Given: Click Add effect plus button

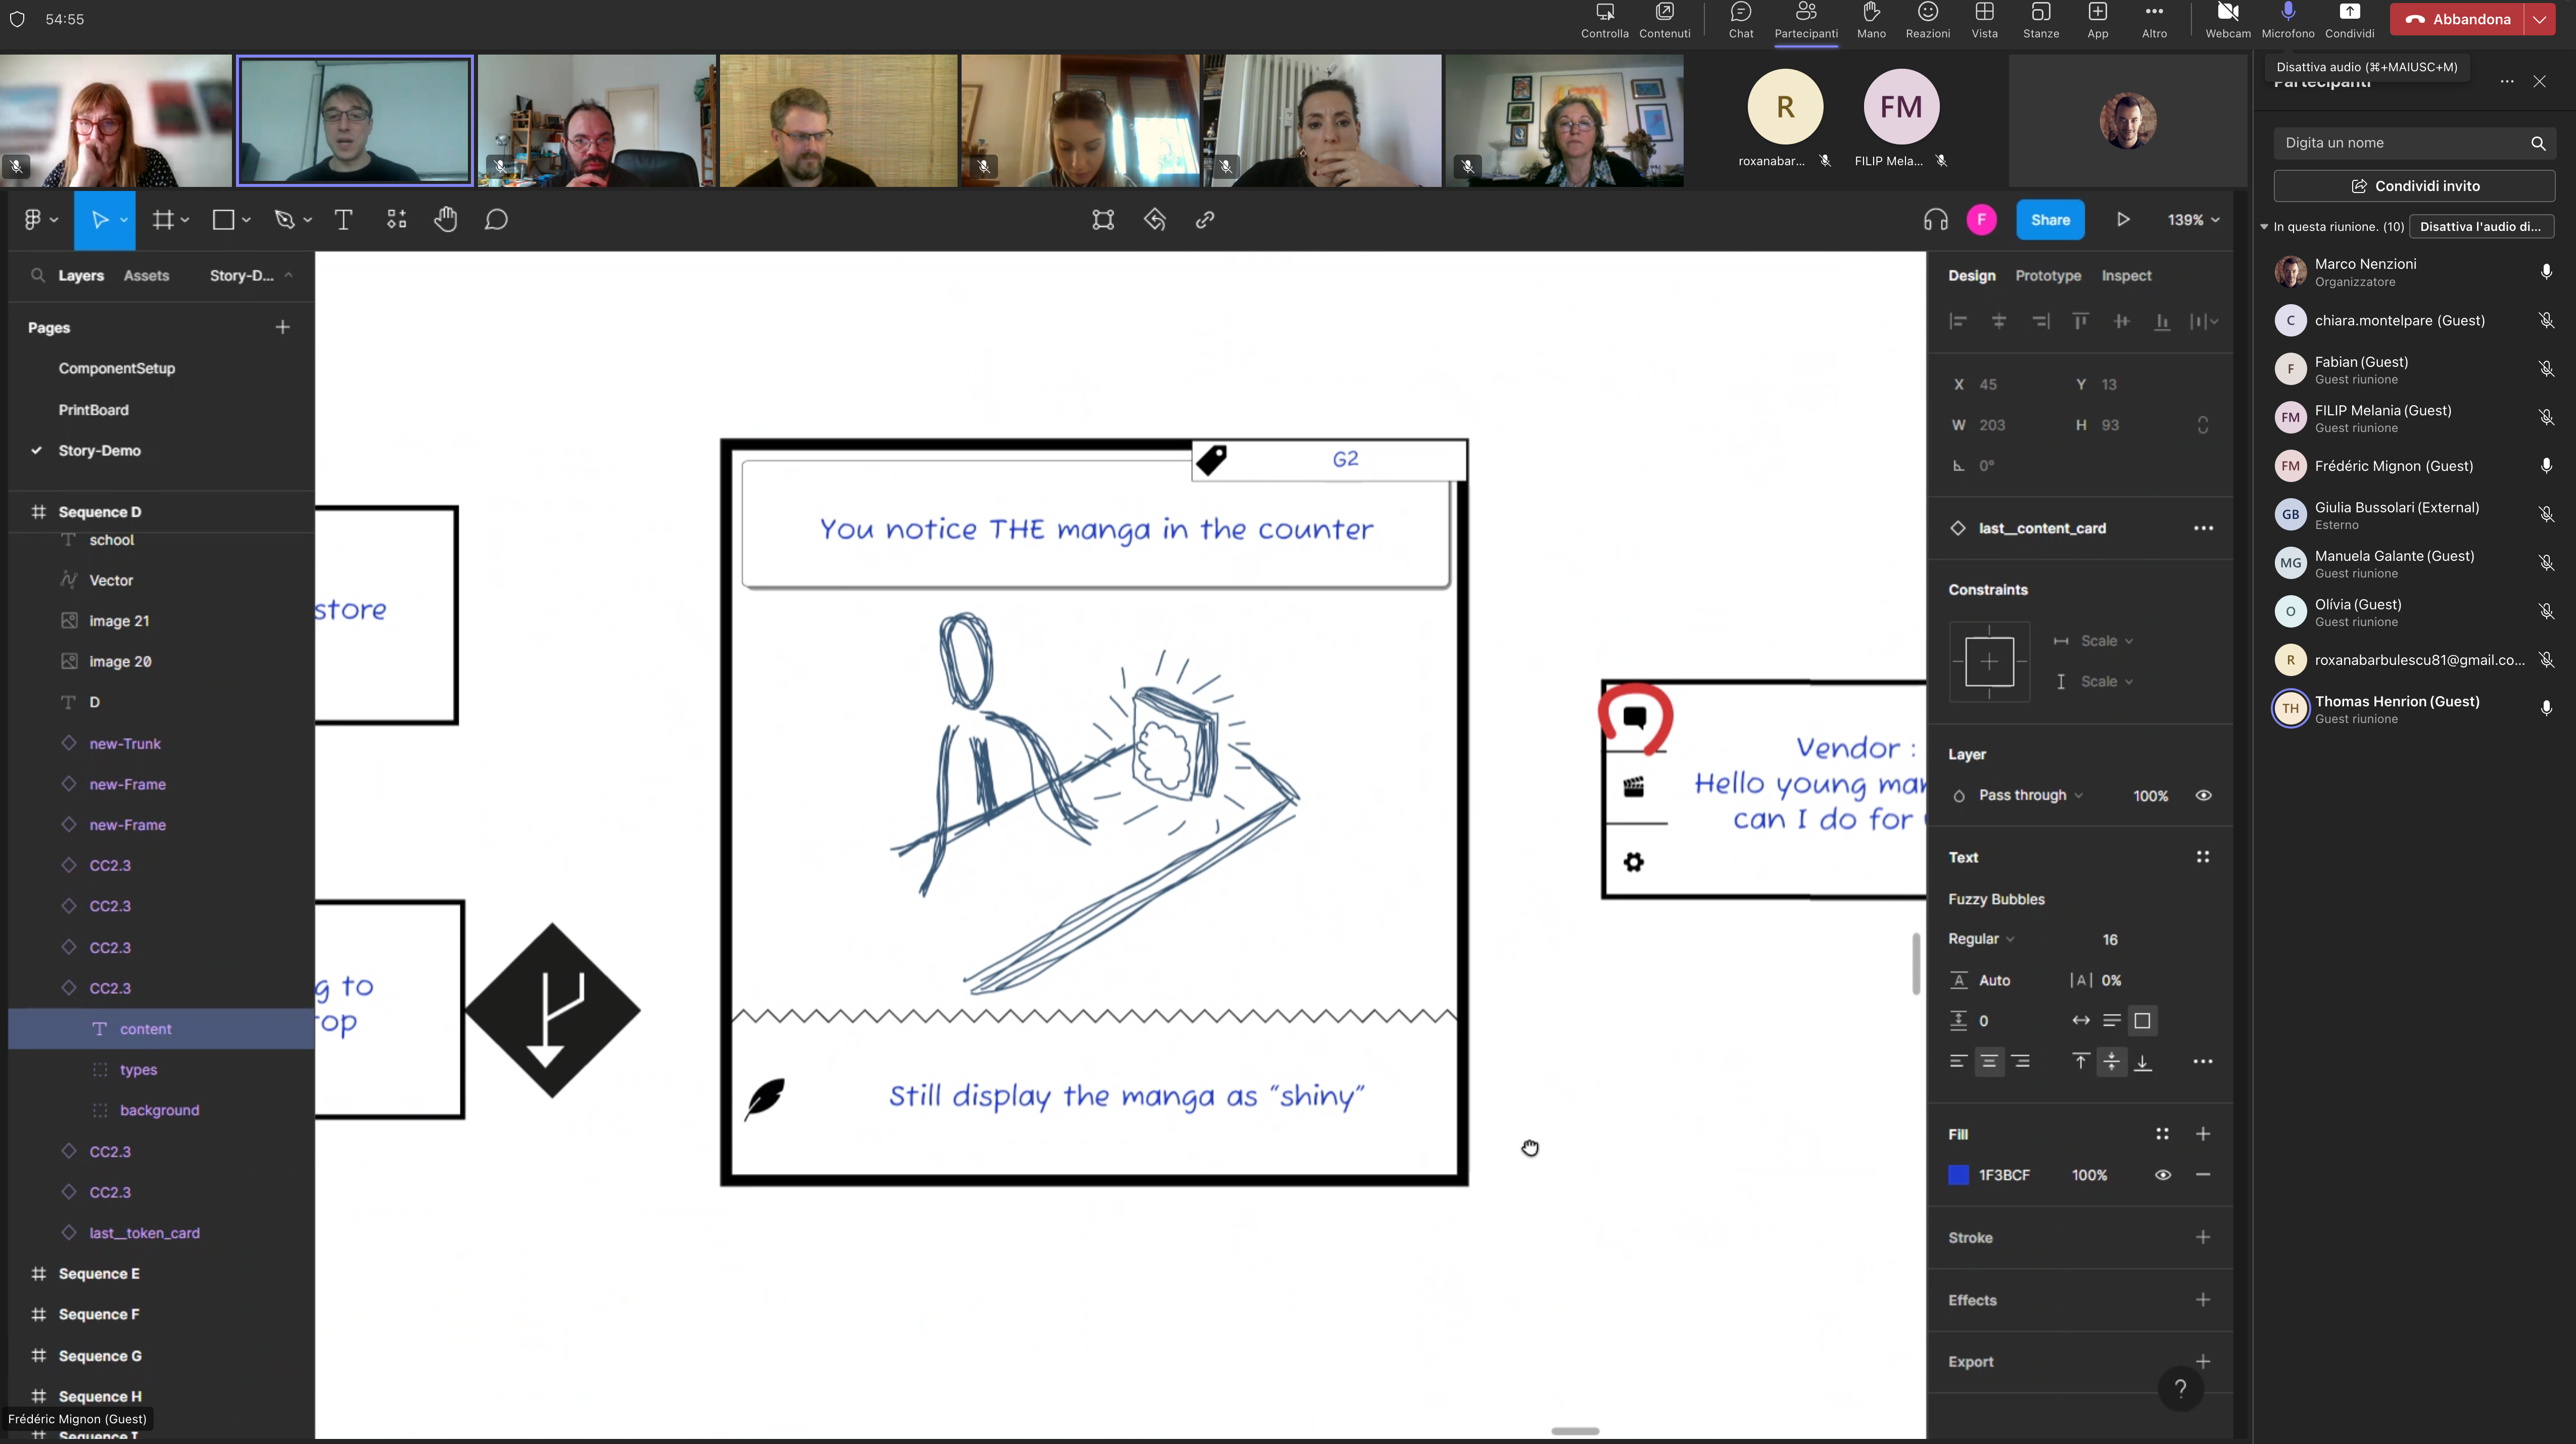Looking at the screenshot, I should (x=2205, y=1299).
